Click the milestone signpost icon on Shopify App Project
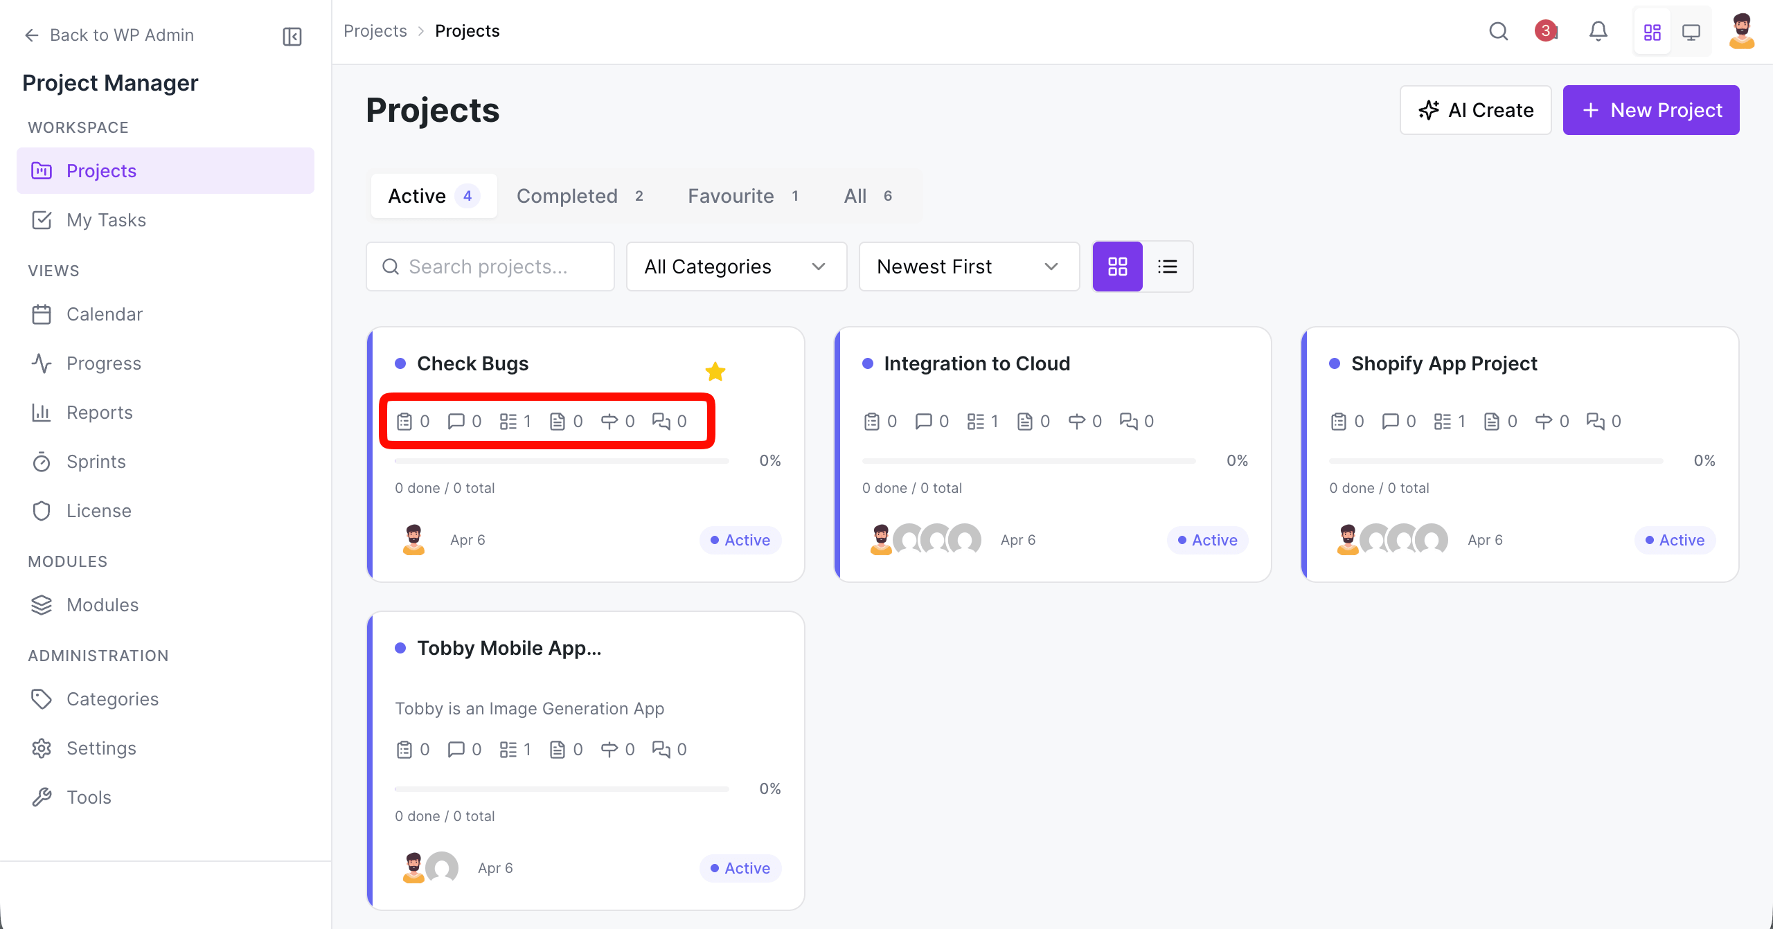The image size is (1773, 929). tap(1543, 420)
